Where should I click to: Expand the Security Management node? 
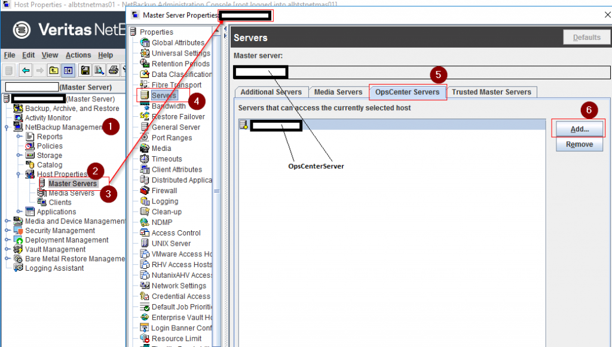point(7,231)
